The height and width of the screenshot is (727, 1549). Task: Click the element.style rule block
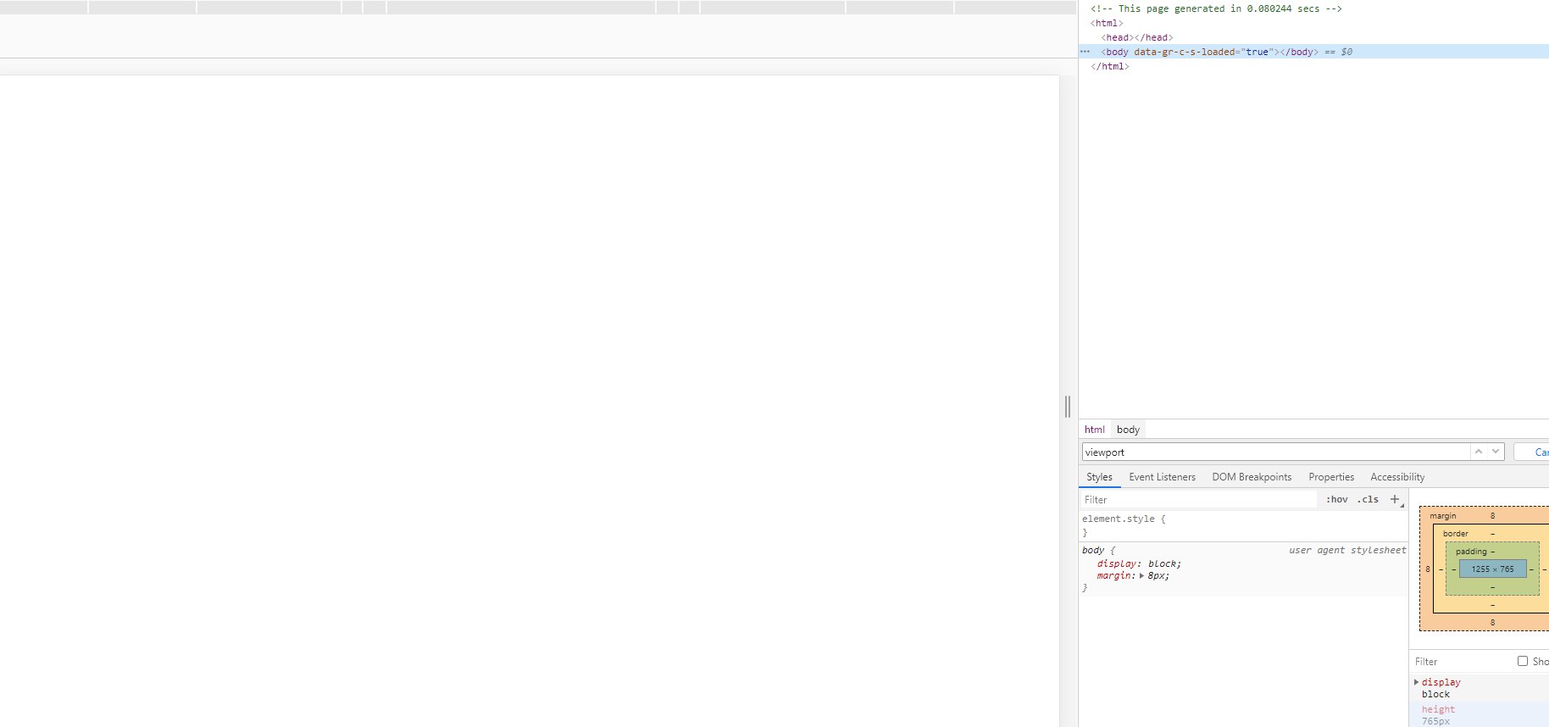(1242, 525)
